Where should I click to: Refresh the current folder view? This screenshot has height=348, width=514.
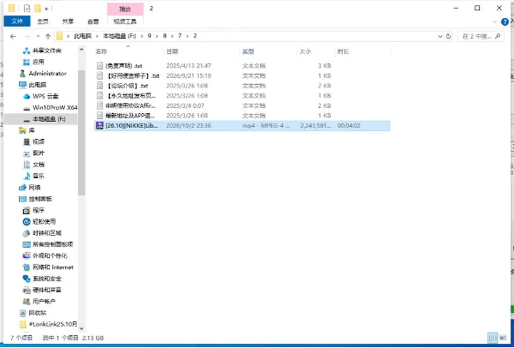tap(449, 36)
